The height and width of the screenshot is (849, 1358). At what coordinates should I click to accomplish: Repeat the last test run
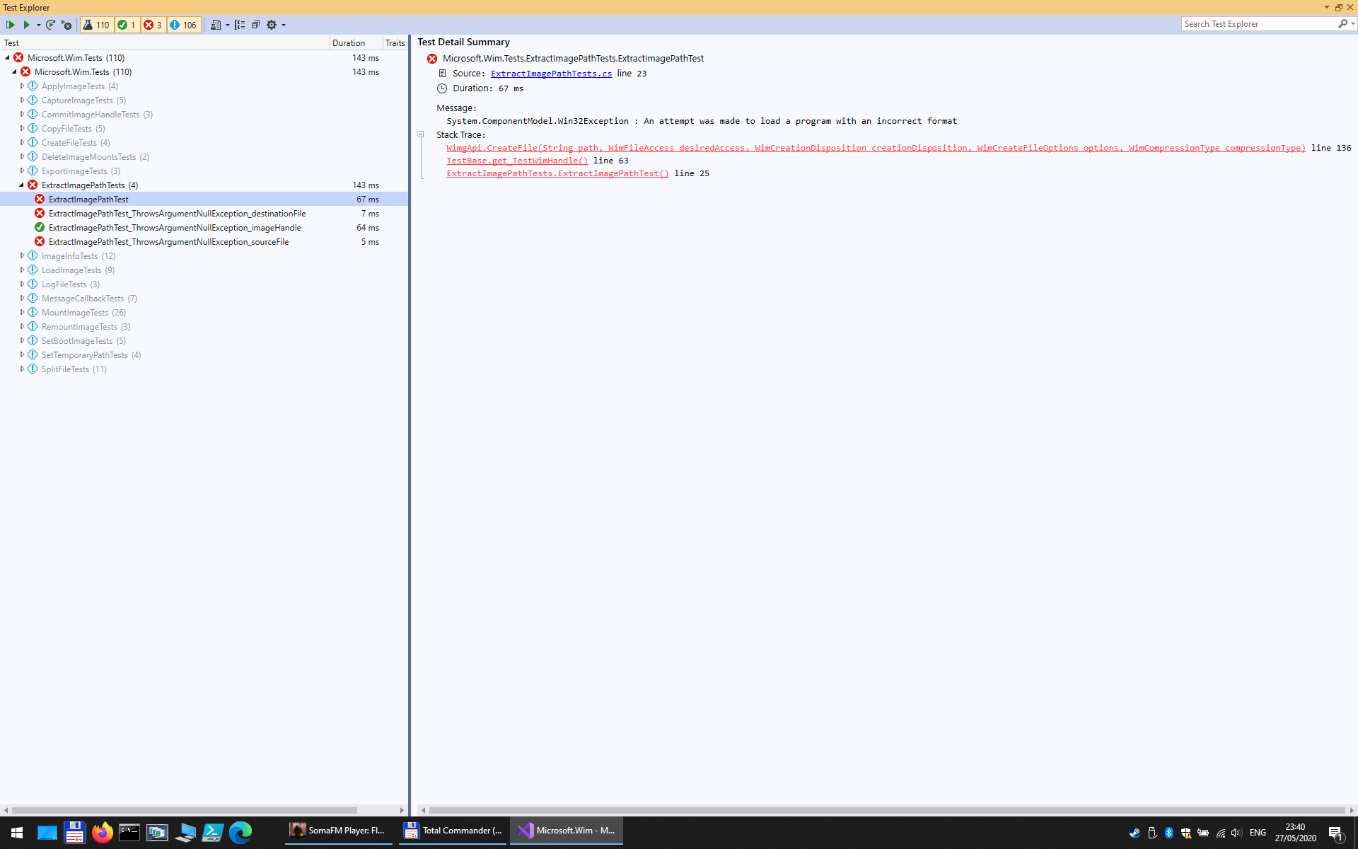(x=50, y=25)
